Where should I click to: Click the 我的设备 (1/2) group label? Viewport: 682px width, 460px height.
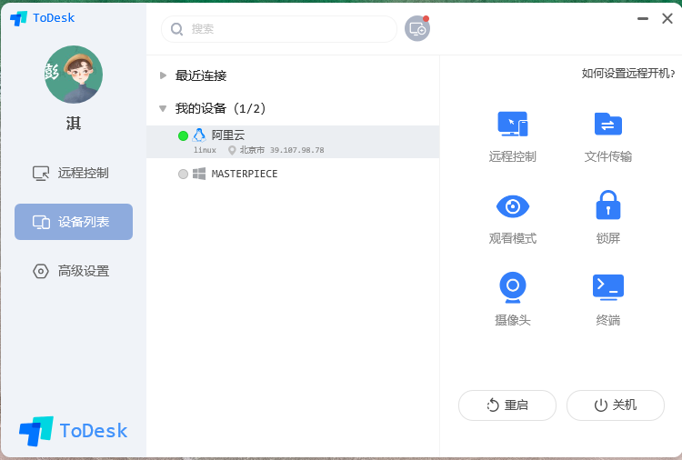221,109
